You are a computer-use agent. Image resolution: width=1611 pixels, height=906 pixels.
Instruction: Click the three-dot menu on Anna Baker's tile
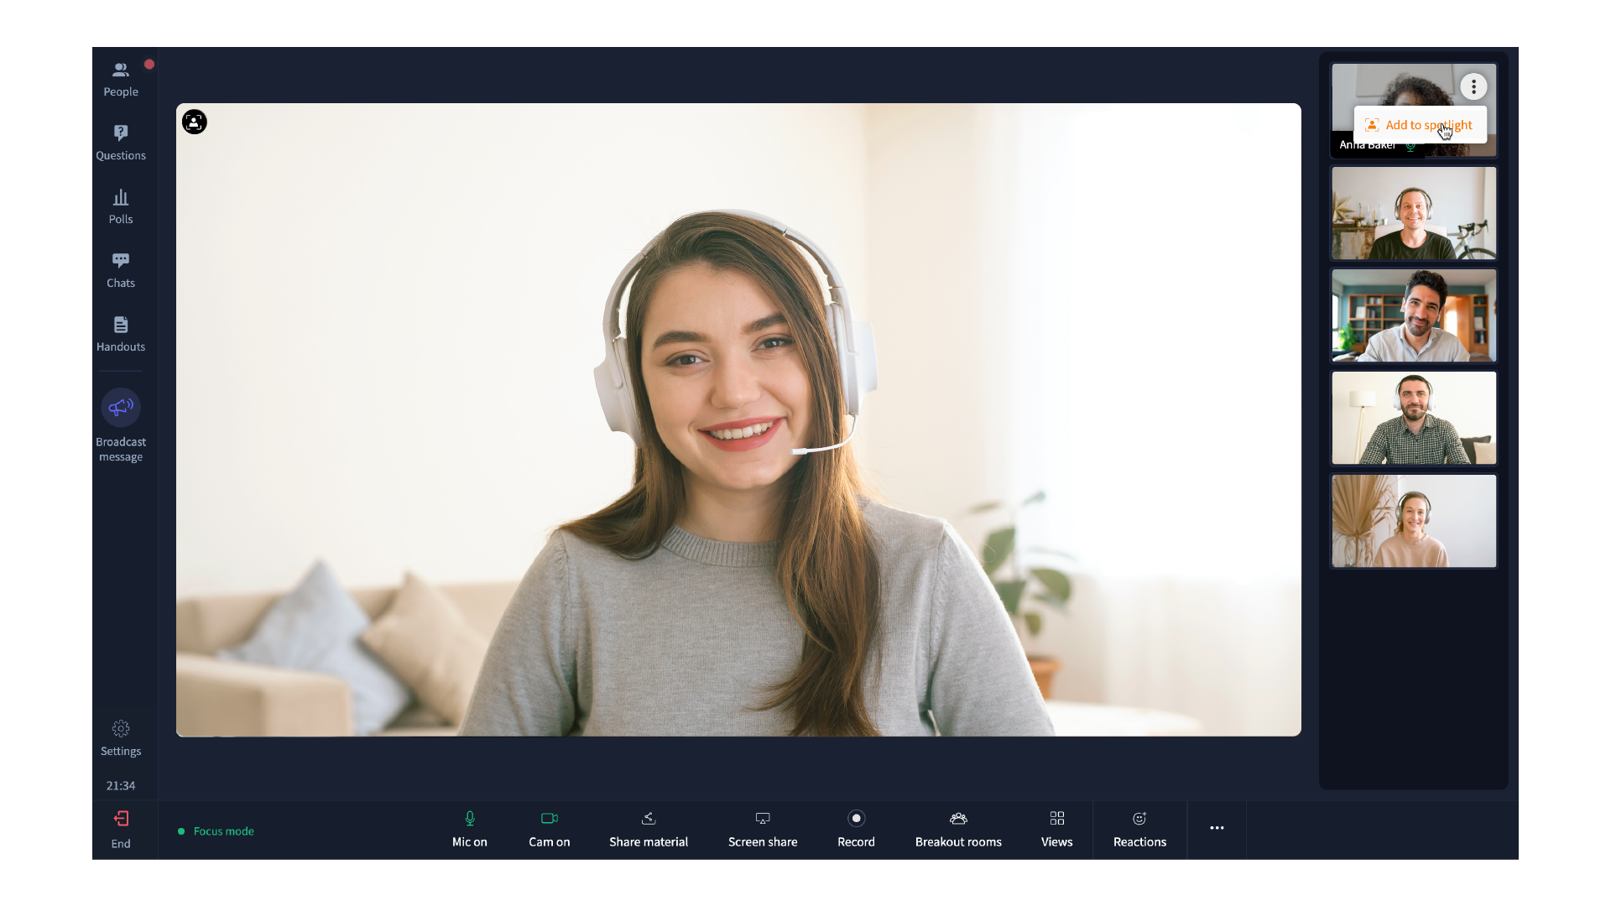pyautogui.click(x=1473, y=86)
